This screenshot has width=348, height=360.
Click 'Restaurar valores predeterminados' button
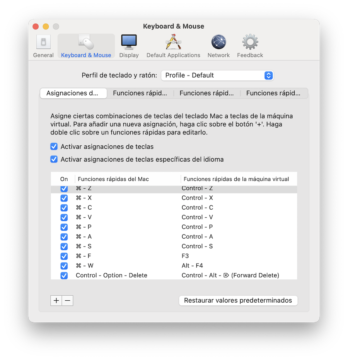(238, 301)
